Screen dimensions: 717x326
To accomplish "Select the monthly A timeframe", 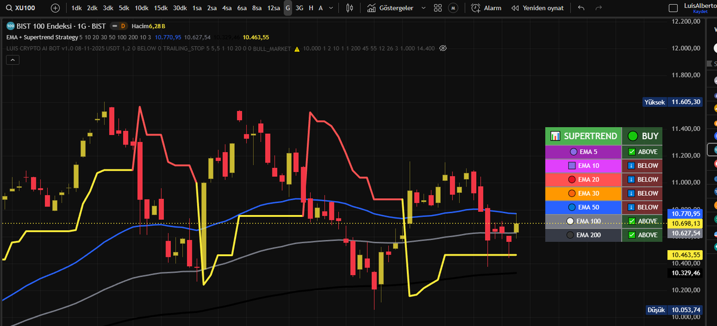I will click(321, 8).
